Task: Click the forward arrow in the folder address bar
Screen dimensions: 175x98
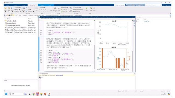Action: coord(6,15)
